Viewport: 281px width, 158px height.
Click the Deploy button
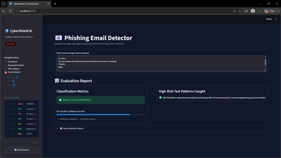tap(269, 19)
